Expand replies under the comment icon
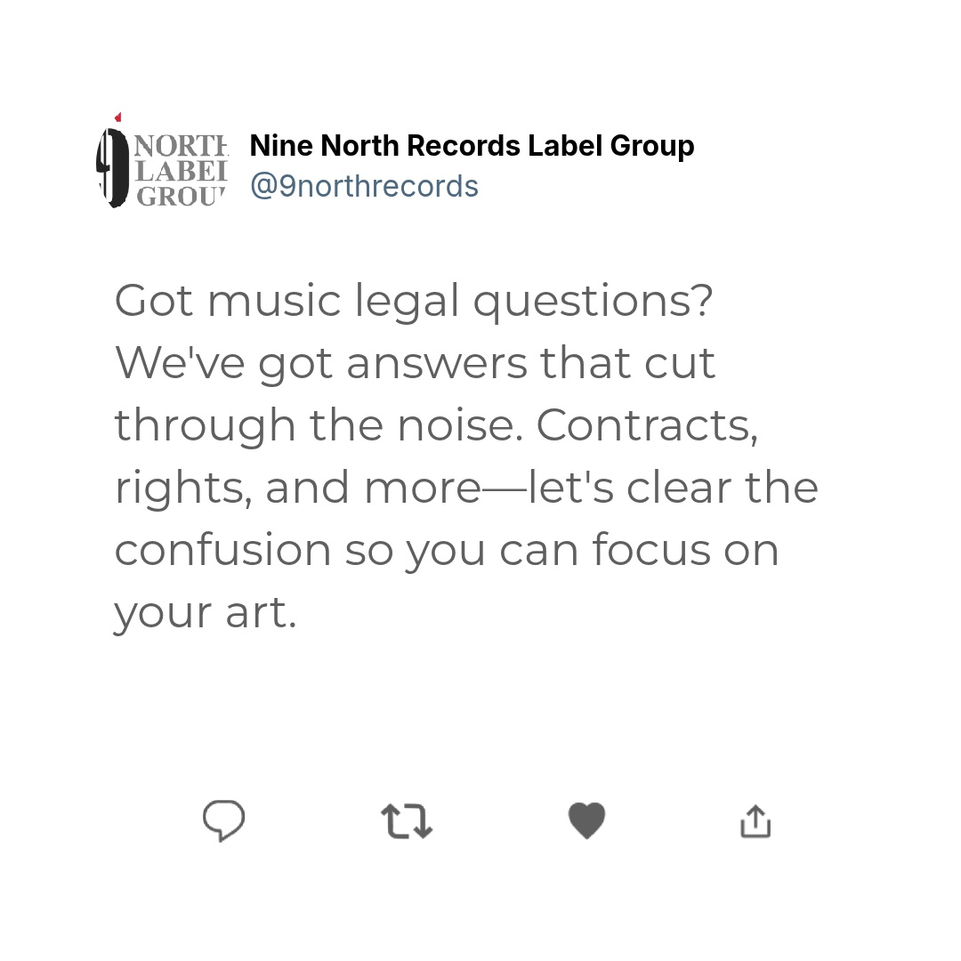The image size is (961, 961). pos(223,820)
